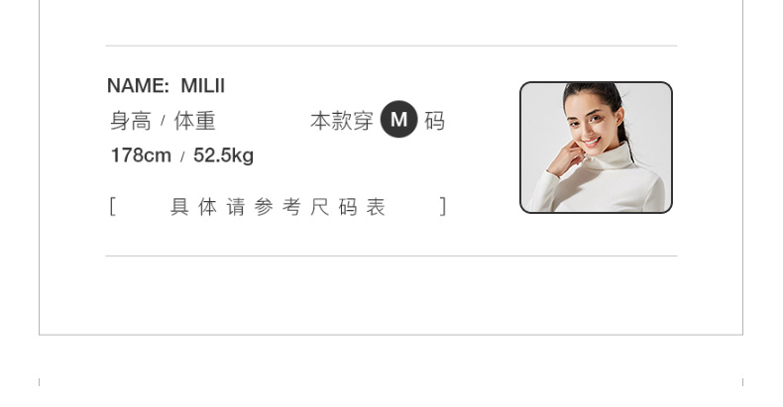Viewport: 783px width, 407px height.
Task: Click the divider line below the size chart note
Action: coord(391,255)
